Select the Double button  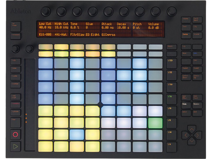point(15,77)
